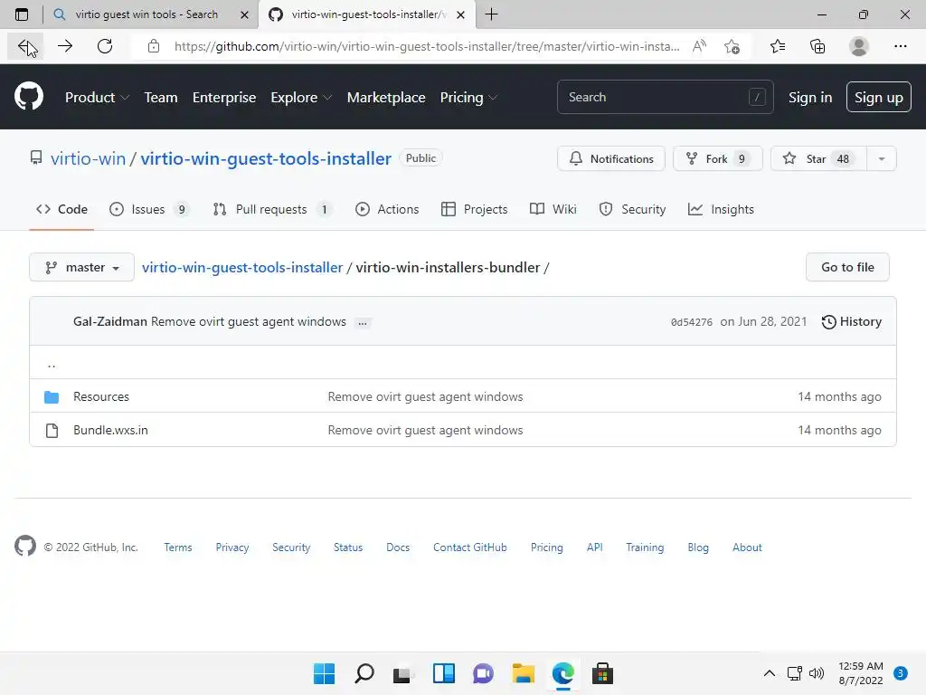Screen dimensions: 926x695
Task: Open Widgets from the taskbar
Action: click(x=443, y=673)
